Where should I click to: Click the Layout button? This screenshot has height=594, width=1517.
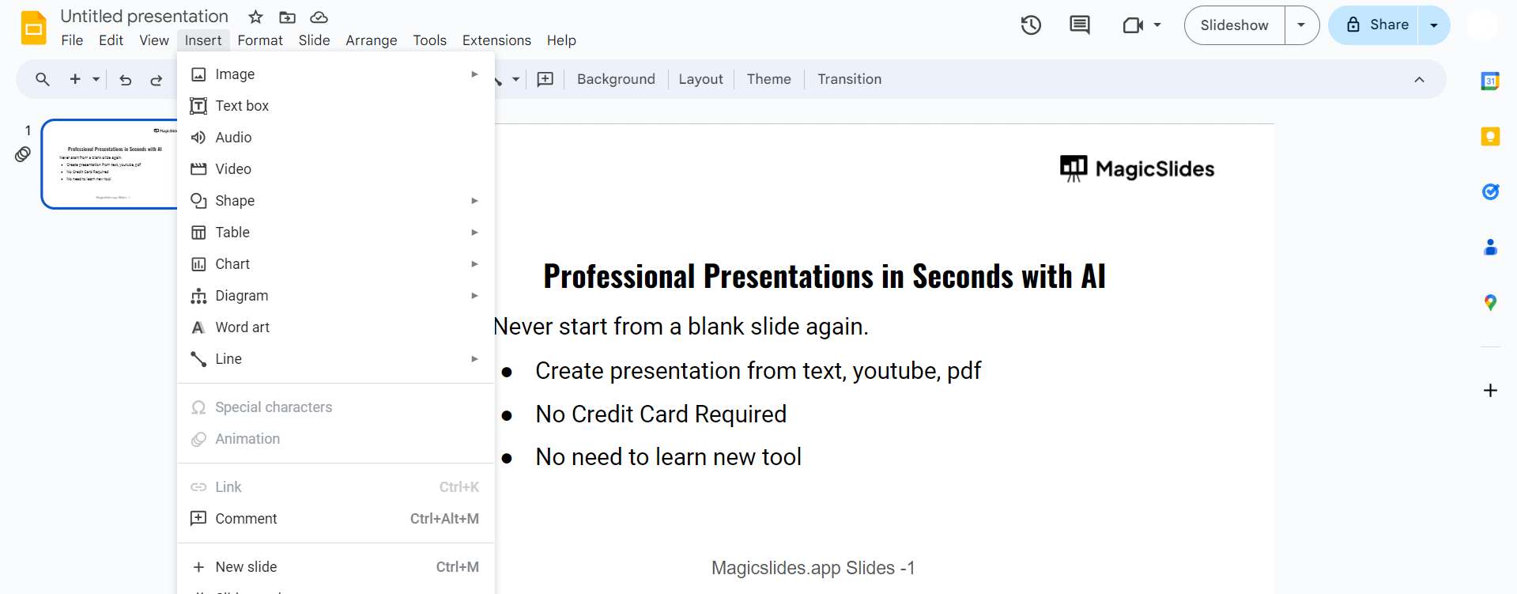coord(700,79)
